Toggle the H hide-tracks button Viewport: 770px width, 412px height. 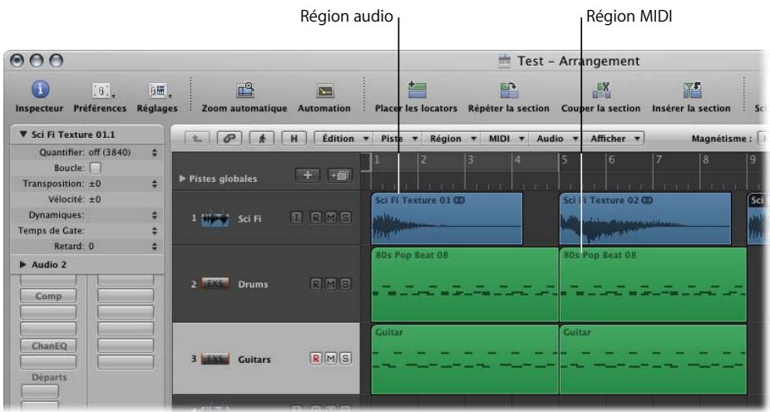point(294,139)
